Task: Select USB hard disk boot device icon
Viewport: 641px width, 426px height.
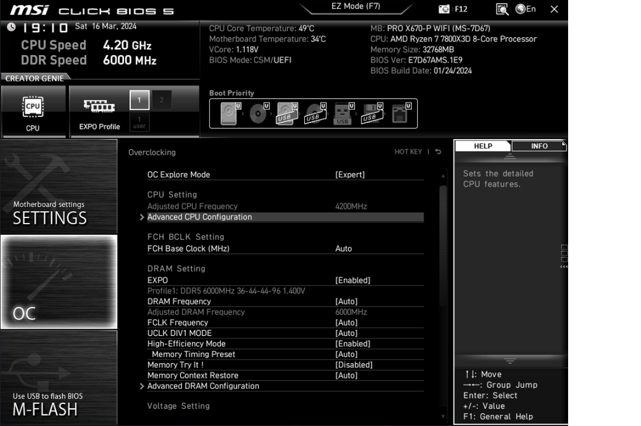Action: 287,113
